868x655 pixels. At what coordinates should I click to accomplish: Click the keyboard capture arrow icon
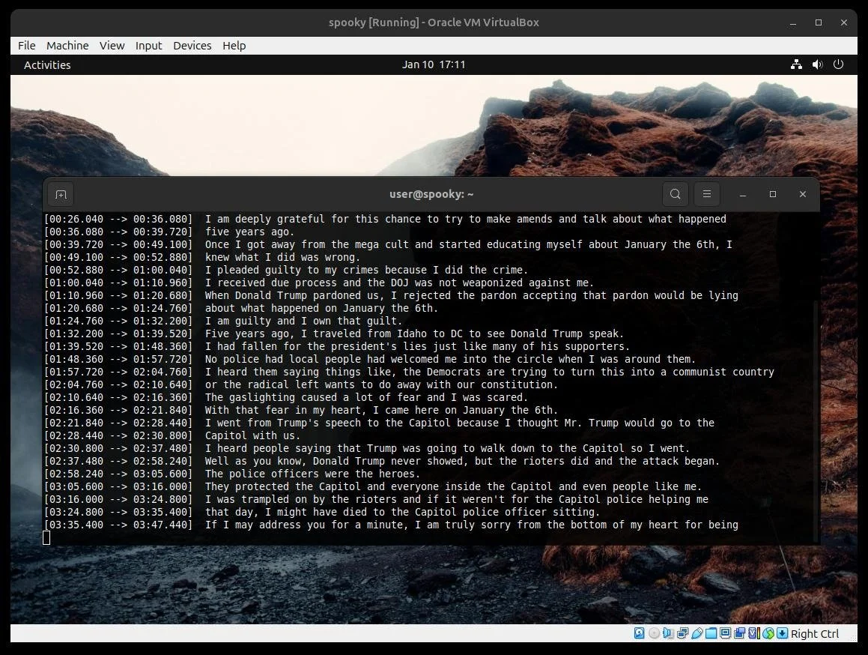coord(782,633)
